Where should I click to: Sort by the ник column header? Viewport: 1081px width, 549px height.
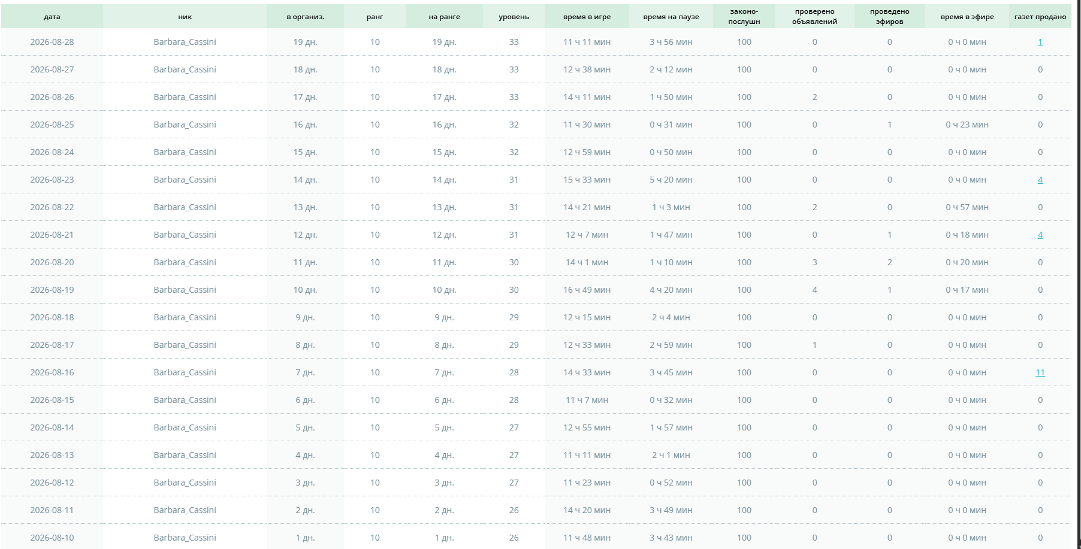pyautogui.click(x=185, y=17)
